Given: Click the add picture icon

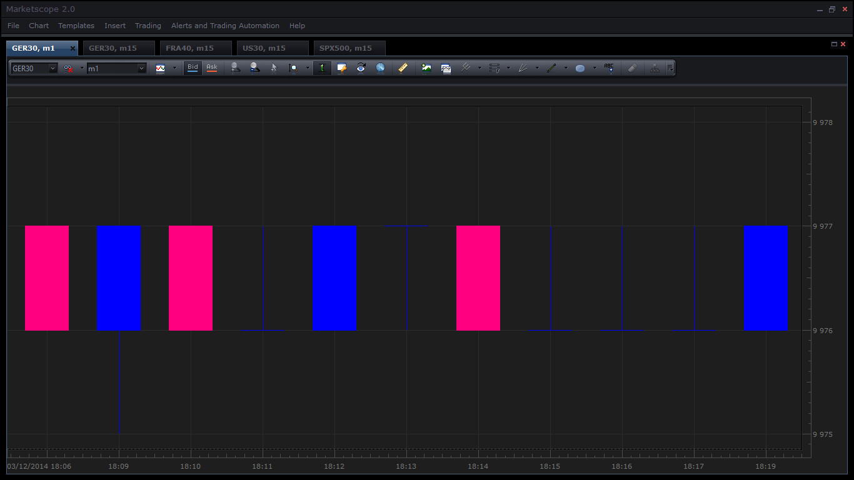Looking at the screenshot, I should [x=426, y=68].
